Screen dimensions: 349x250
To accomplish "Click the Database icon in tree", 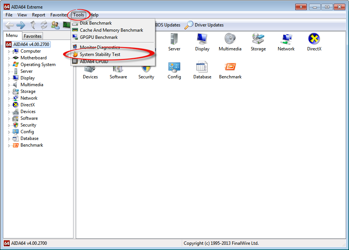I will click(16, 138).
